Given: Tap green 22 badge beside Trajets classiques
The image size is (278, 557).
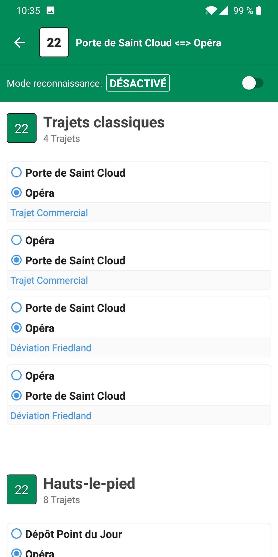Looking at the screenshot, I should 22,128.
